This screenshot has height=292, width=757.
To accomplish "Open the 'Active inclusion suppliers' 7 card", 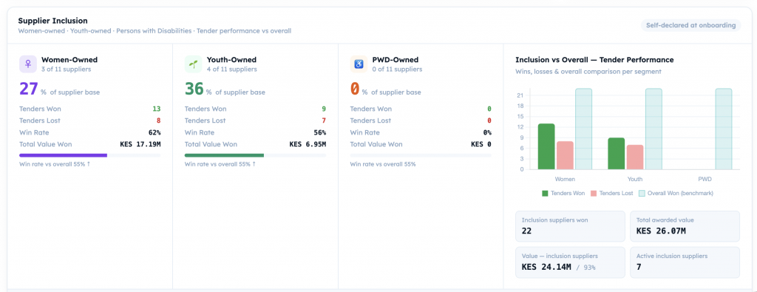I will [685, 262].
